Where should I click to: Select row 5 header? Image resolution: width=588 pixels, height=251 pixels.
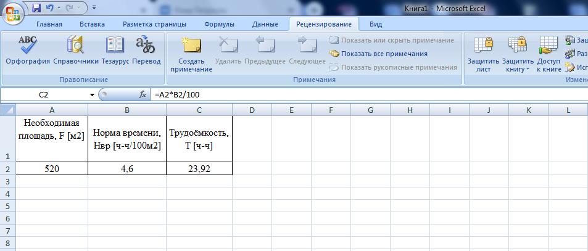point(8,205)
